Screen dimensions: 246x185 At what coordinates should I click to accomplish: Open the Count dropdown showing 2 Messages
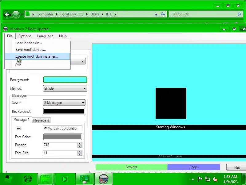coord(64,103)
